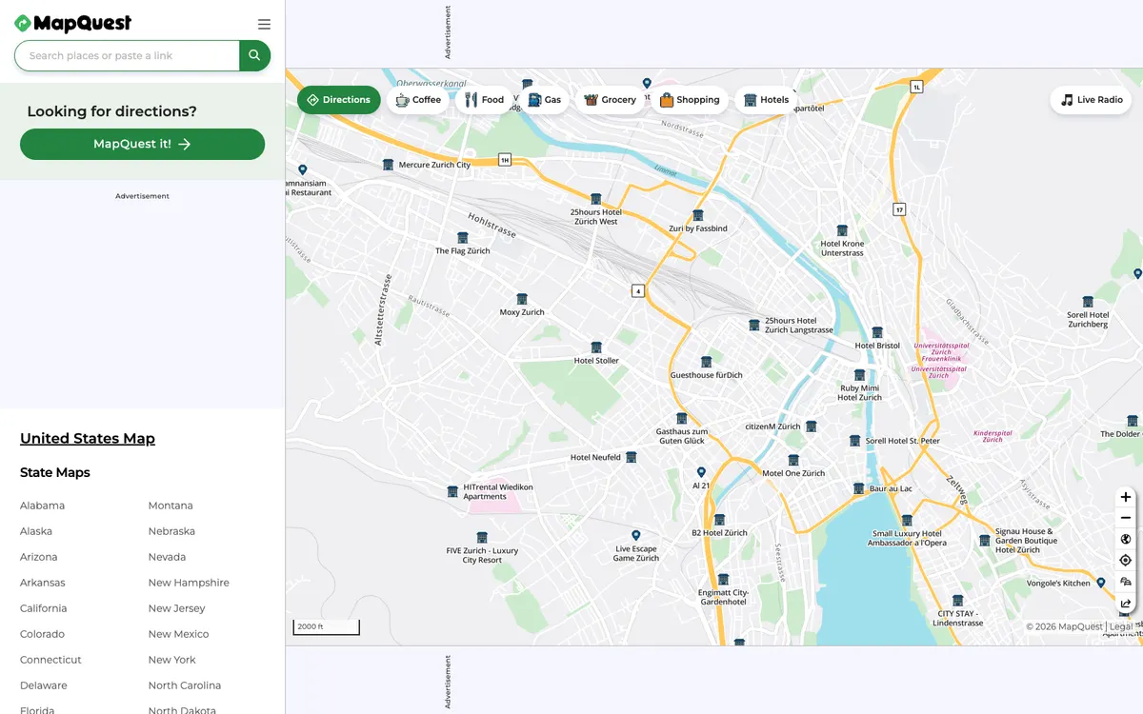
Task: Open the Nevada state map link
Action: (x=167, y=557)
